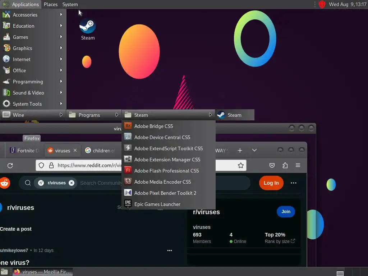Open the Places menu in top panel

tap(50, 4)
